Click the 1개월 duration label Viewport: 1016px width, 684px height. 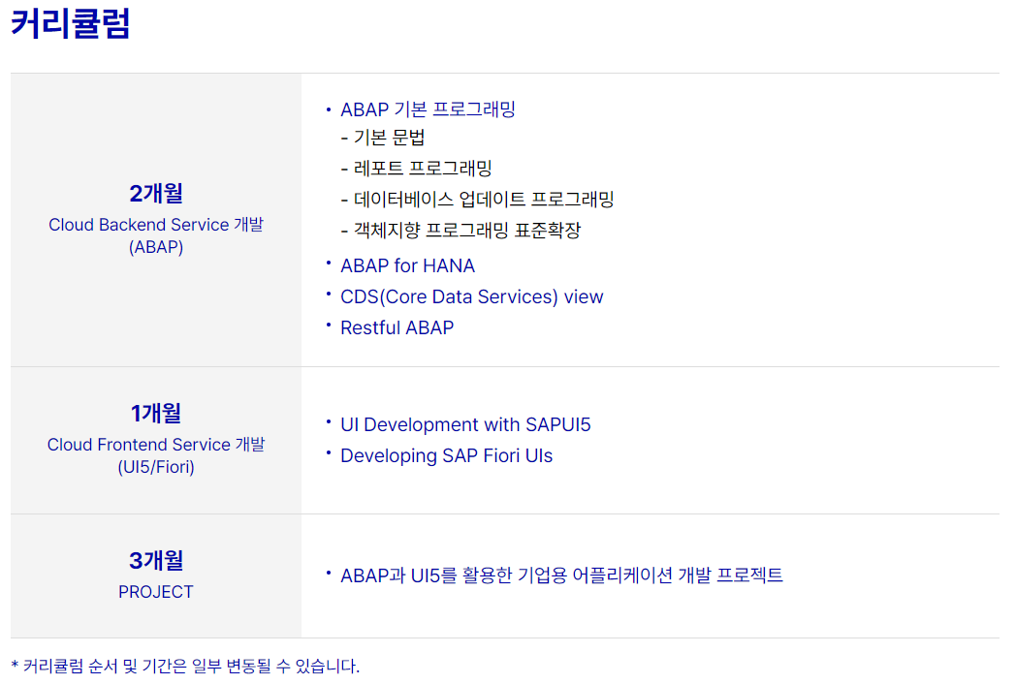[156, 414]
